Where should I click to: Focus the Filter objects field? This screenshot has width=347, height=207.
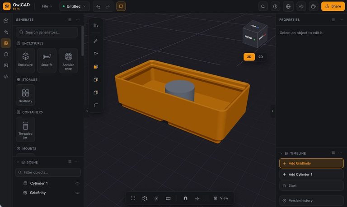(x=48, y=172)
